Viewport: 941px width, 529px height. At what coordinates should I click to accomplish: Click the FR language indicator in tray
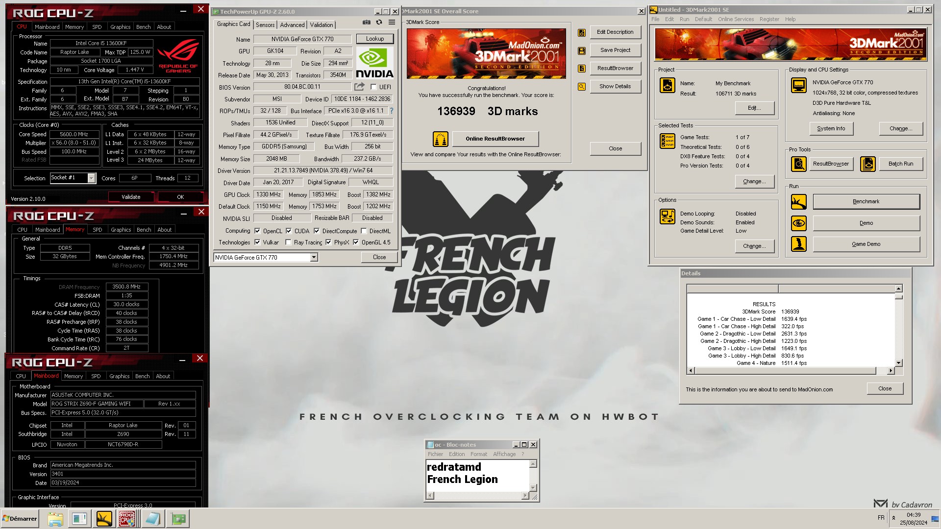coord(881,518)
